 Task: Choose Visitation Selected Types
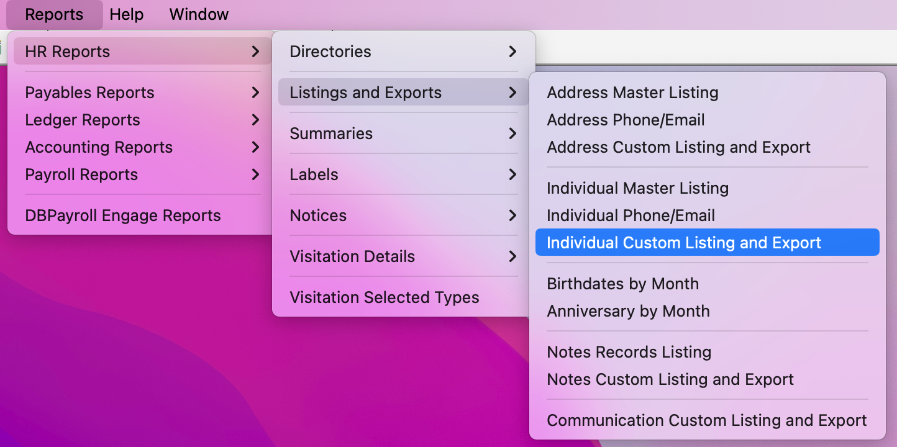coord(385,297)
